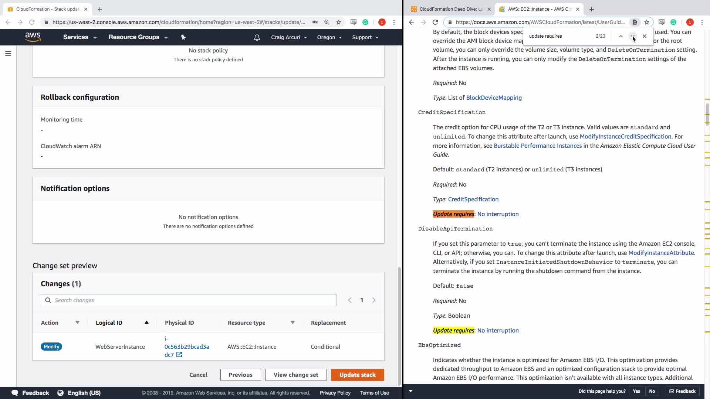Reload the AWS docs page
The image size is (710, 399).
click(435, 22)
